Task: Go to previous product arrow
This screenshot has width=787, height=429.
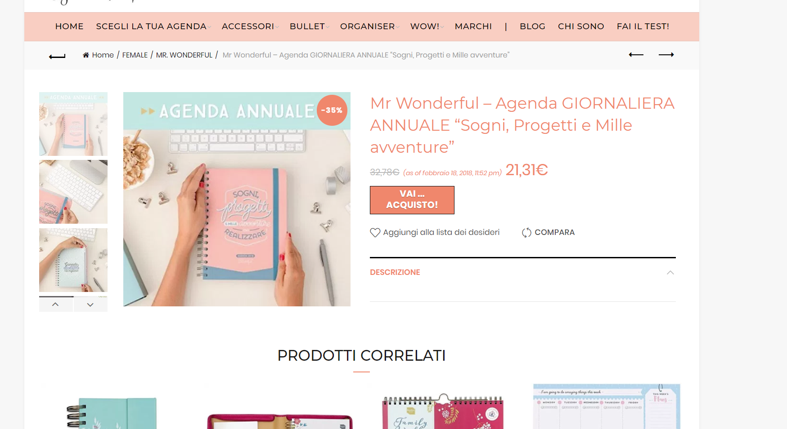Action: click(x=636, y=55)
